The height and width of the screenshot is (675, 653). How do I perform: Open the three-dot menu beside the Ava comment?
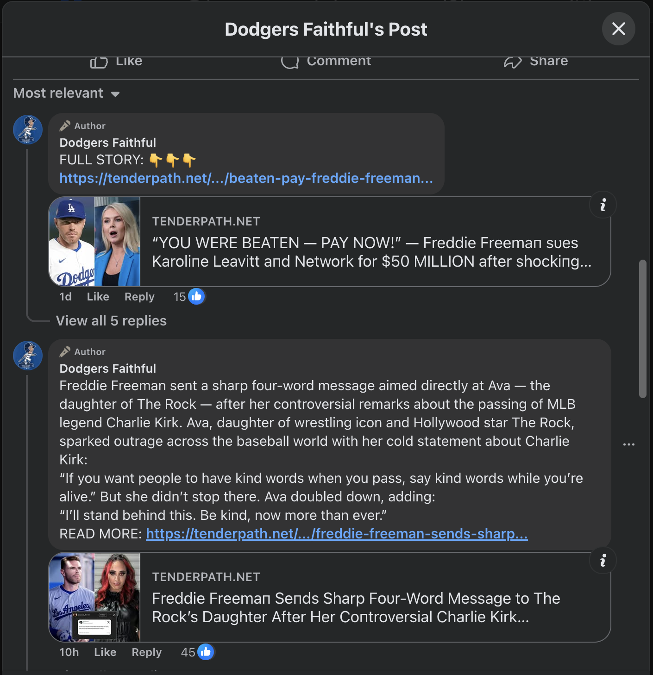[628, 444]
